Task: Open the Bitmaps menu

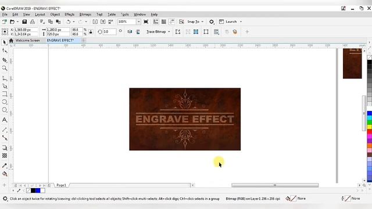Action: 85,15
